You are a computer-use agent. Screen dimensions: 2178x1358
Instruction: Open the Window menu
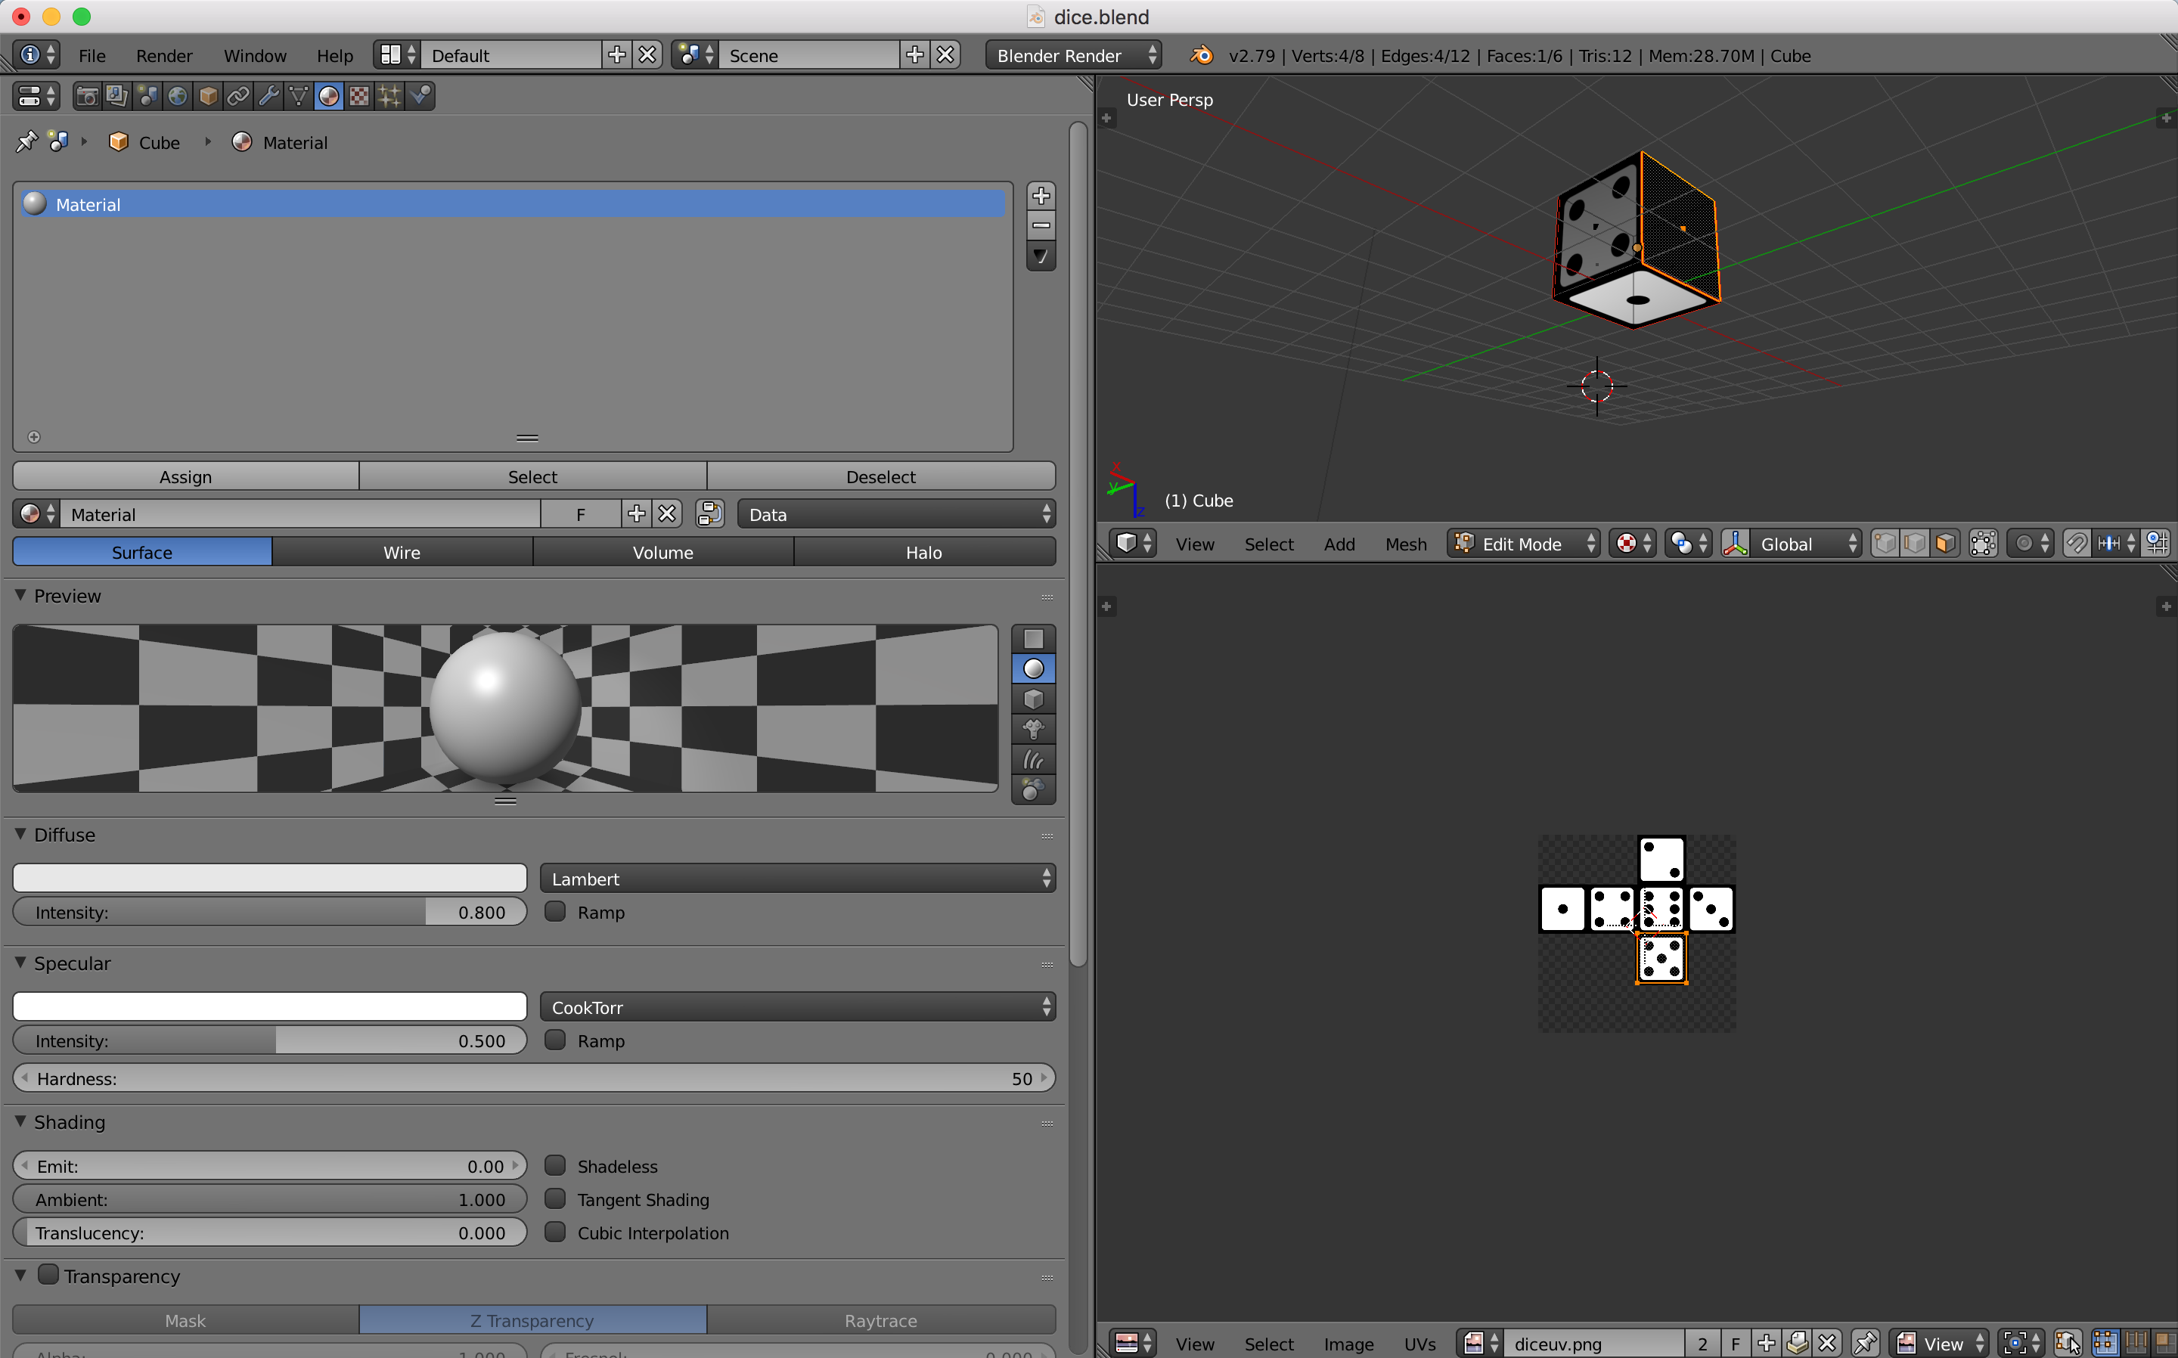click(x=255, y=56)
